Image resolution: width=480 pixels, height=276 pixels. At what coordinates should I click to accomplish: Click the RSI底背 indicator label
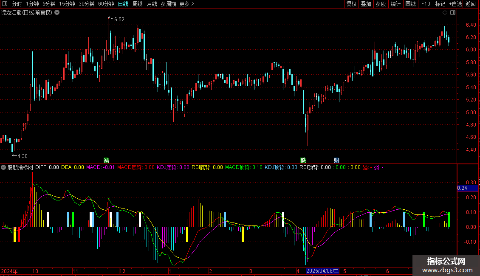click(x=207, y=167)
